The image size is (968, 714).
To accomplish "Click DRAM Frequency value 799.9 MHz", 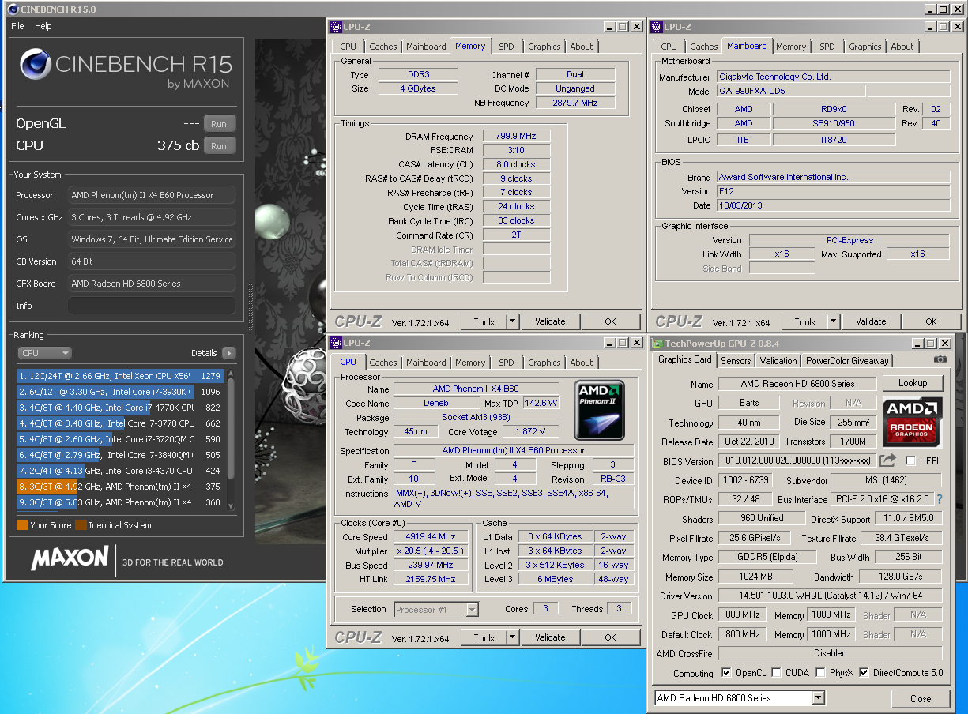I will (x=516, y=137).
